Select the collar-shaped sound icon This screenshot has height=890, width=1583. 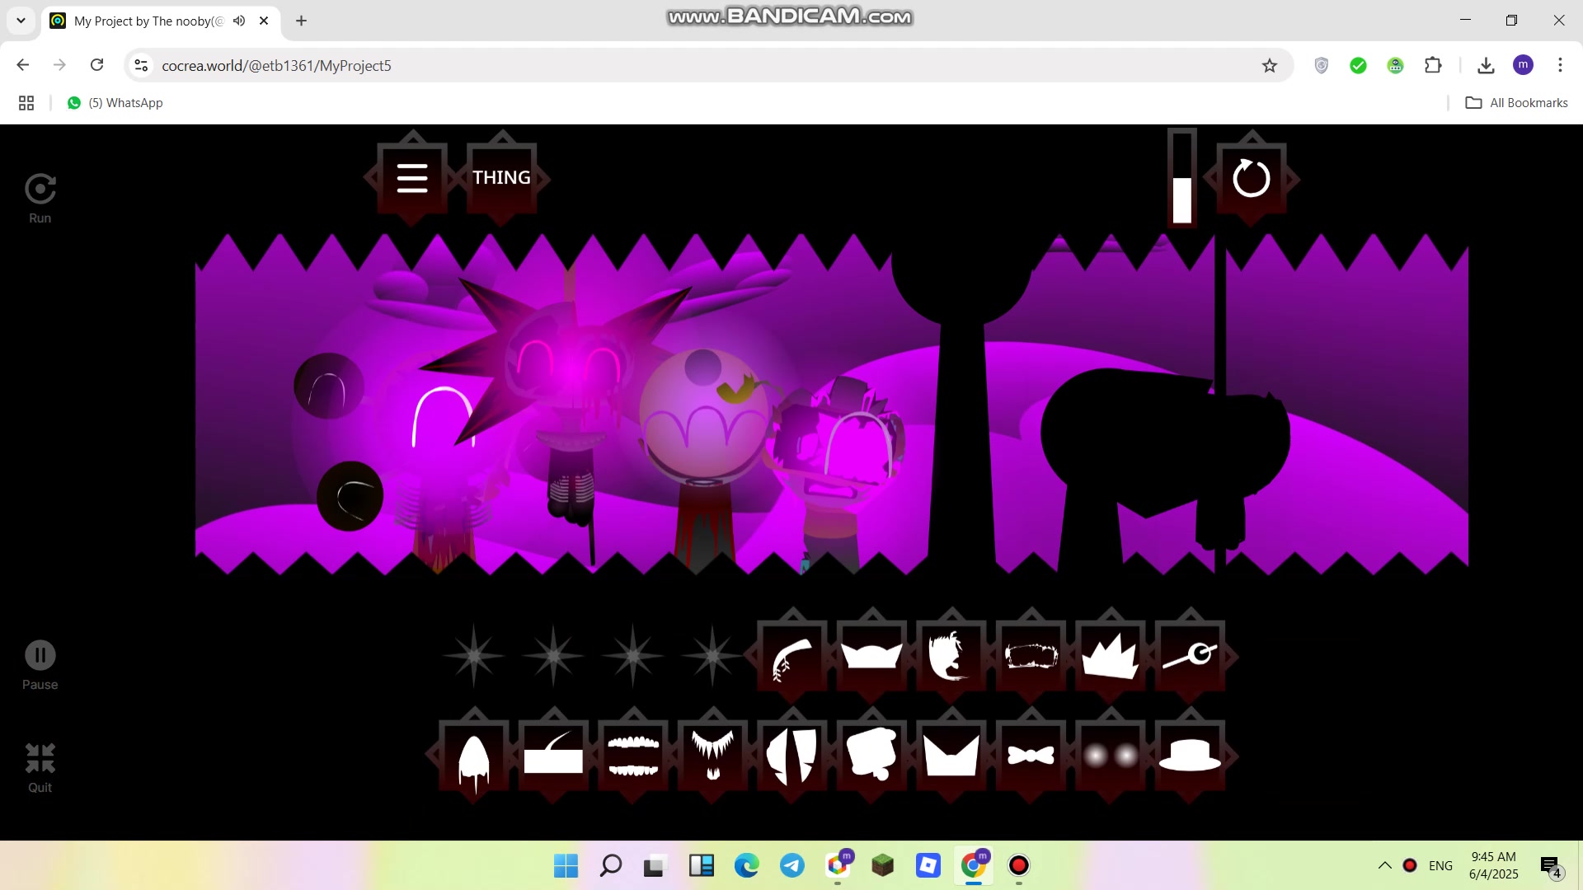tap(951, 756)
